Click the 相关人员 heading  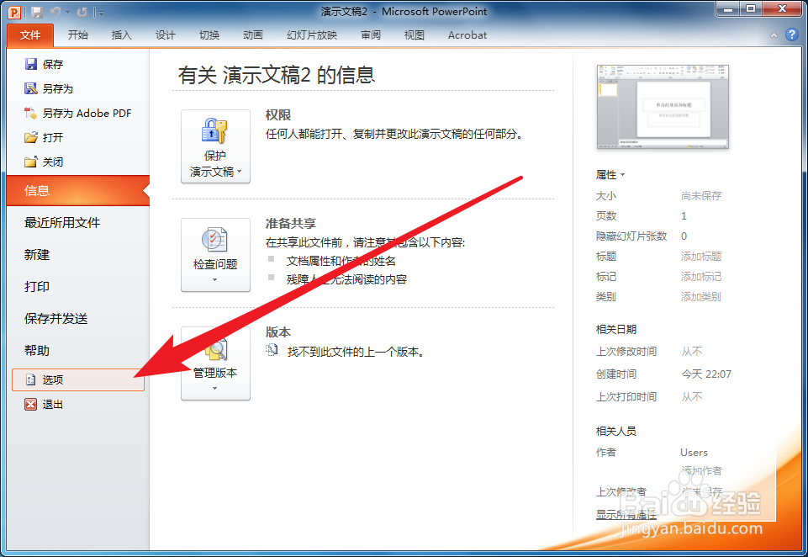click(616, 431)
